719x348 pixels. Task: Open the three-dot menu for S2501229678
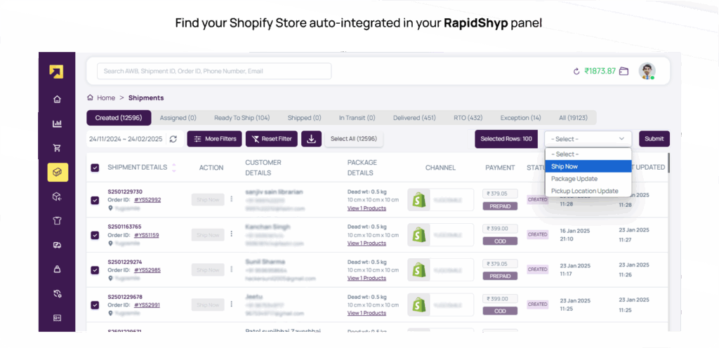tap(232, 304)
